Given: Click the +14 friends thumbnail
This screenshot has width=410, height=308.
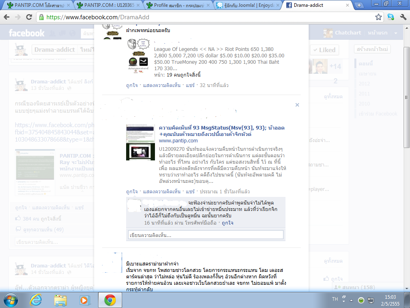Looking at the screenshot, I should point(335,66).
